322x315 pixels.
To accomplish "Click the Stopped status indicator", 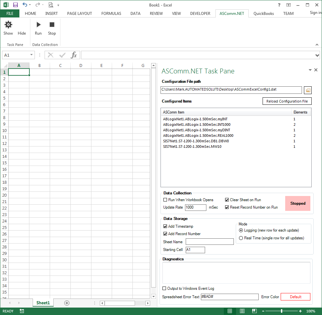I will (x=297, y=203).
